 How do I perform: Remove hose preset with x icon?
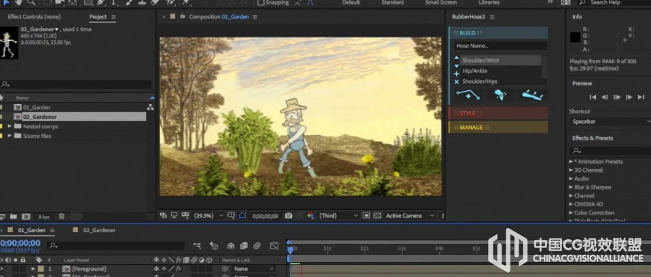pos(456,82)
